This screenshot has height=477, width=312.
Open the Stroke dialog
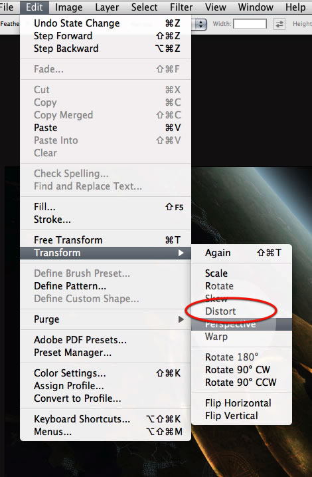point(106,220)
